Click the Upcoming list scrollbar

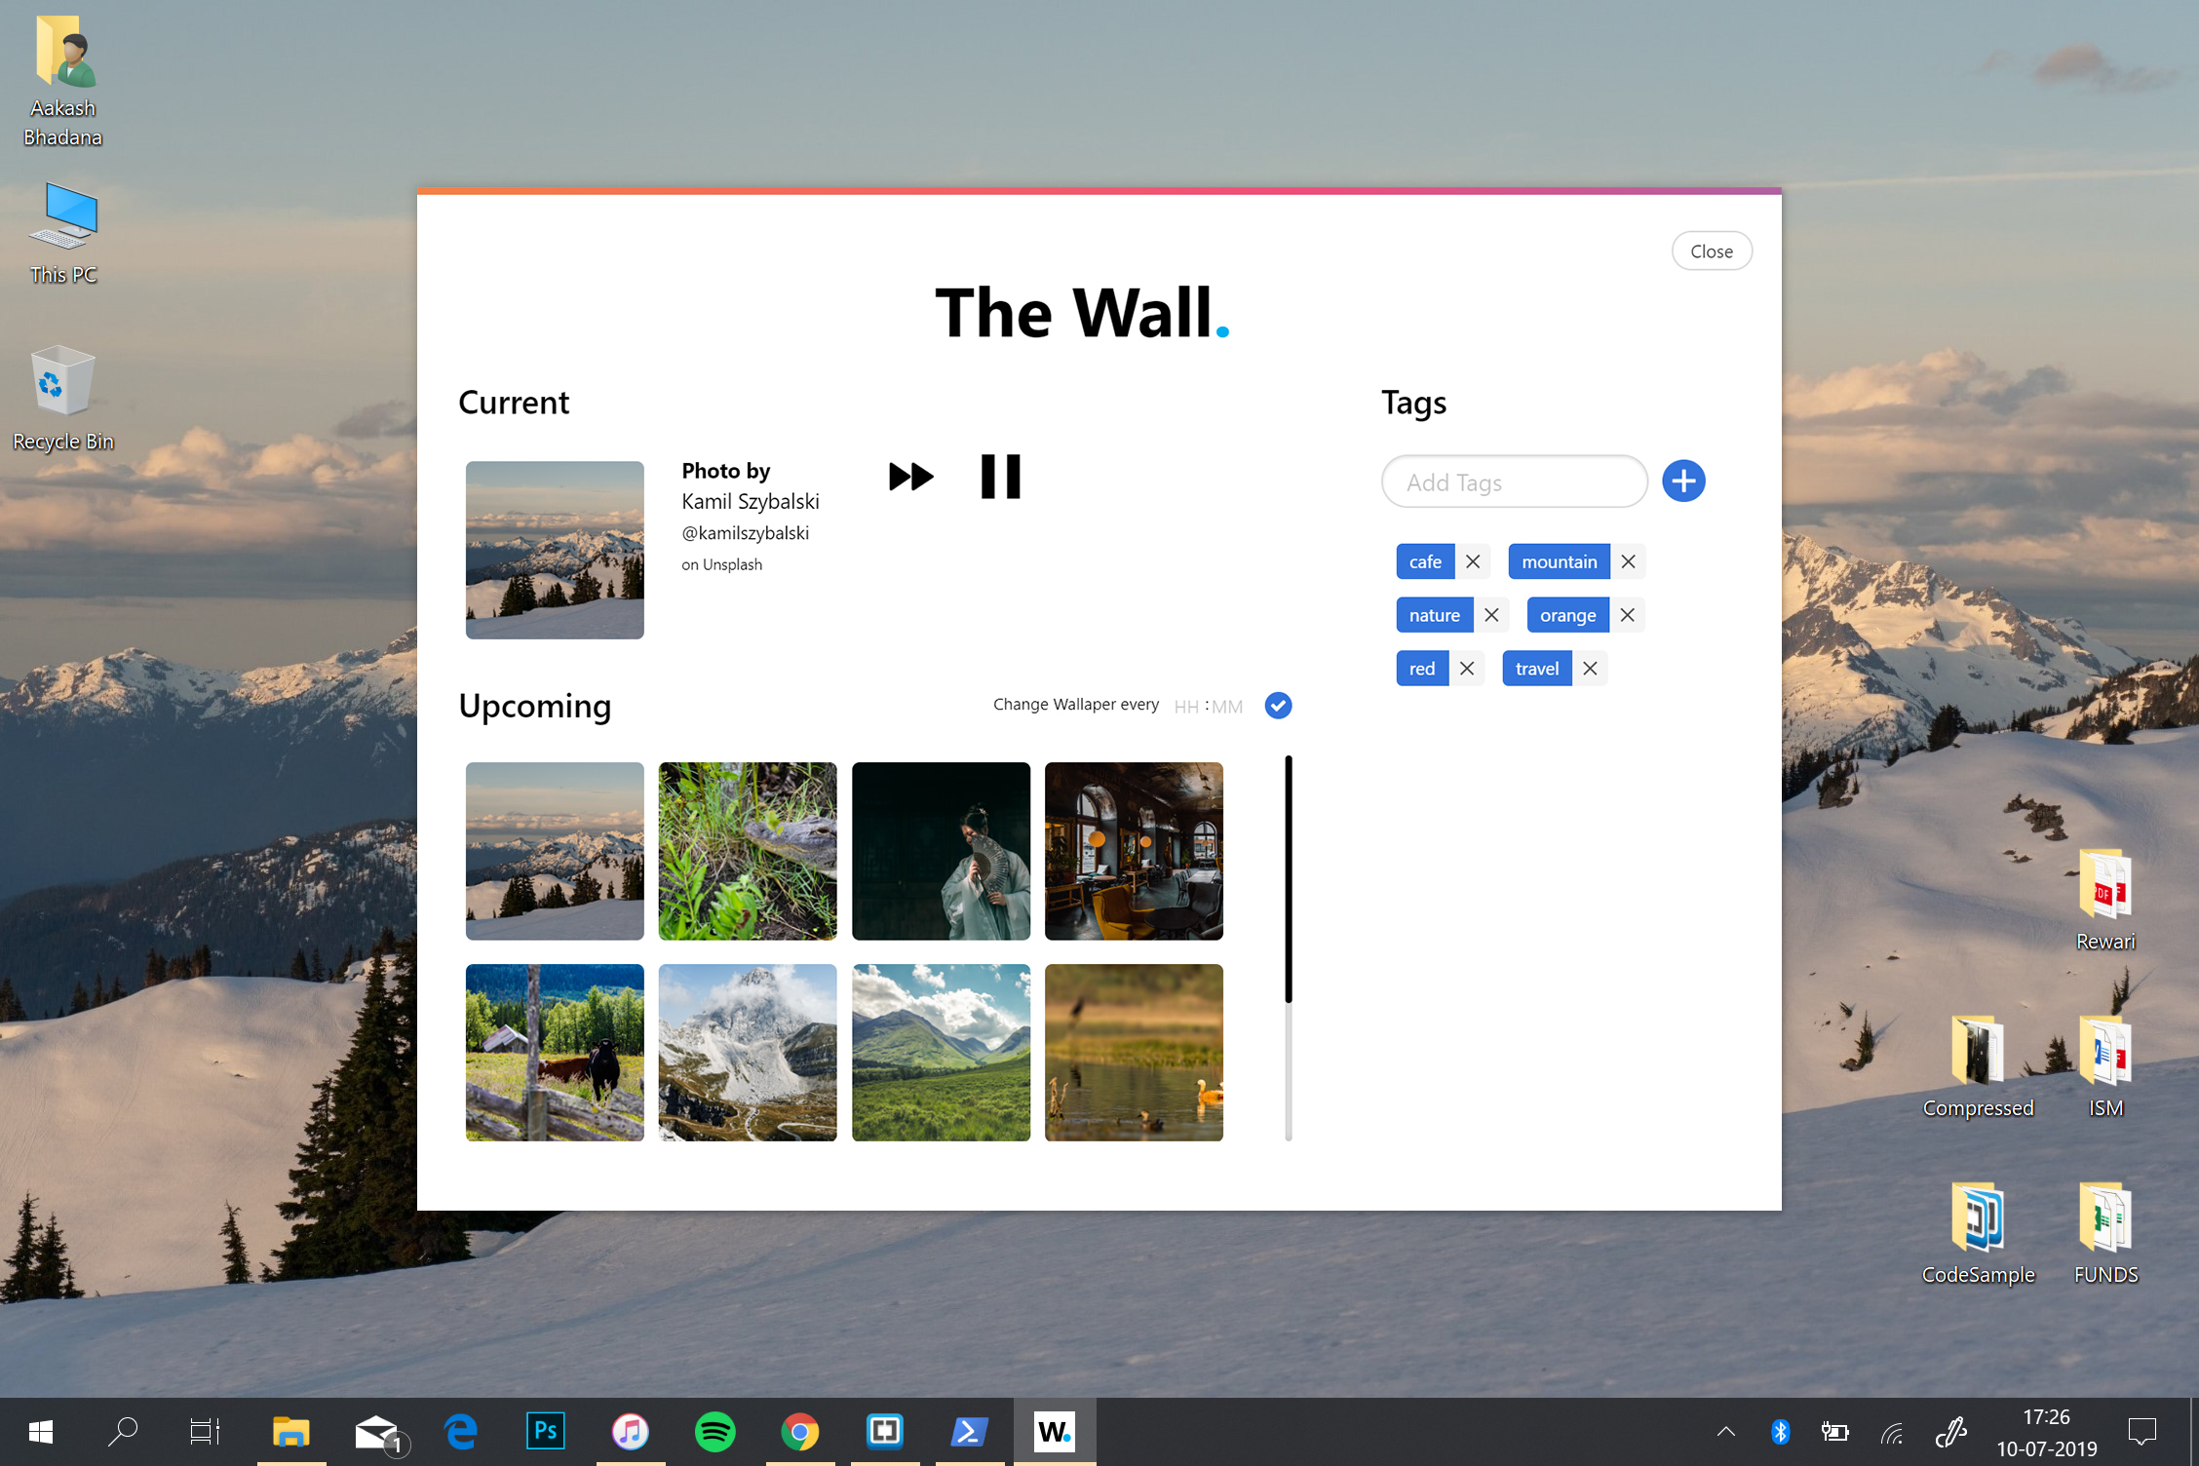(1288, 879)
